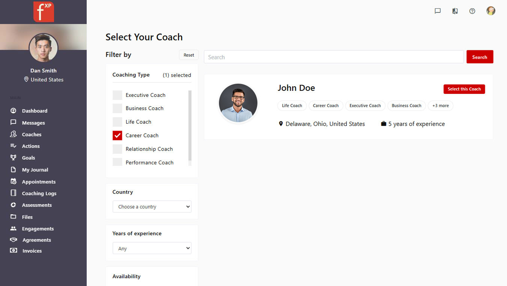Check the Executive Coach filter checkbox
The image size is (507, 286).
tap(117, 95)
